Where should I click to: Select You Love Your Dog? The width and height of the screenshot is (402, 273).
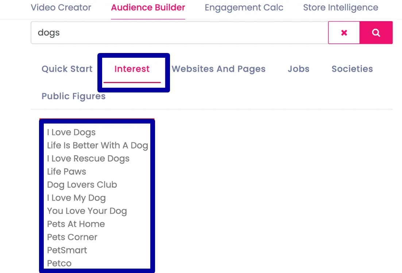pyautogui.click(x=87, y=211)
